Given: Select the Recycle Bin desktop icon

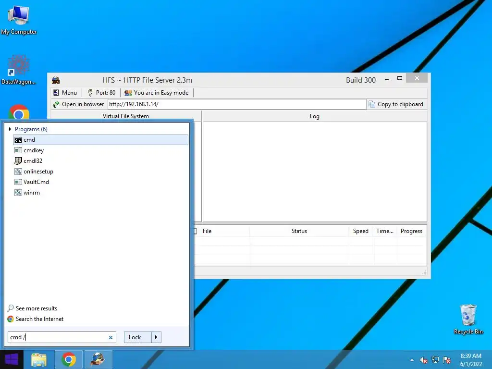Looking at the screenshot, I should point(468,319).
